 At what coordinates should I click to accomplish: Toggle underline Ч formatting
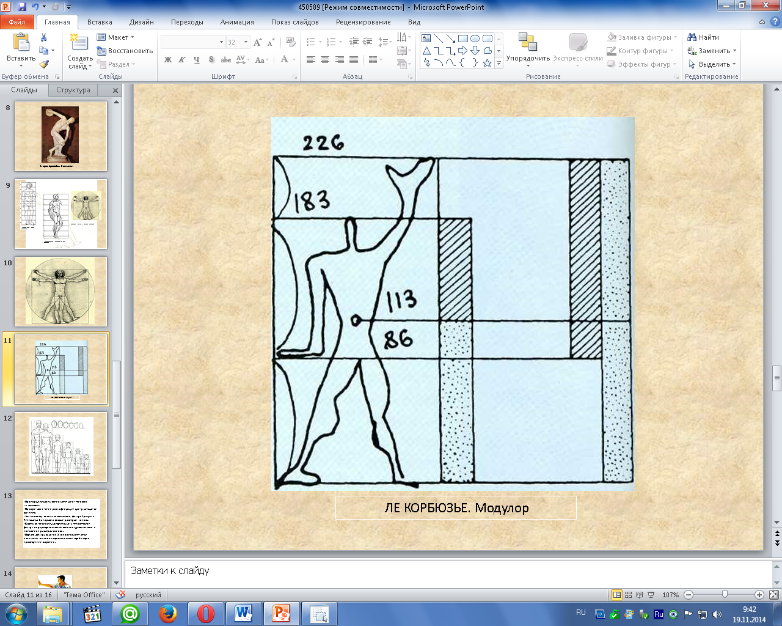click(x=196, y=59)
